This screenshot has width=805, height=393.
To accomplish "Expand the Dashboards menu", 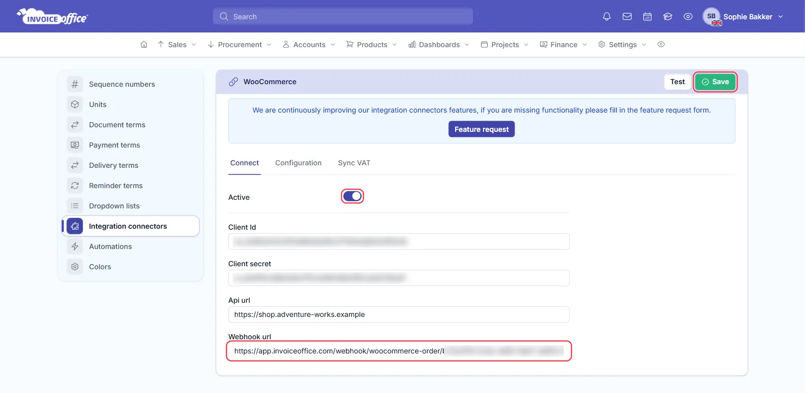I will [439, 45].
